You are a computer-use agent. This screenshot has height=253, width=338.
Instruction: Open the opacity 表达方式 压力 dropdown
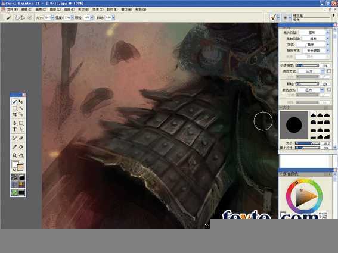click(x=312, y=71)
